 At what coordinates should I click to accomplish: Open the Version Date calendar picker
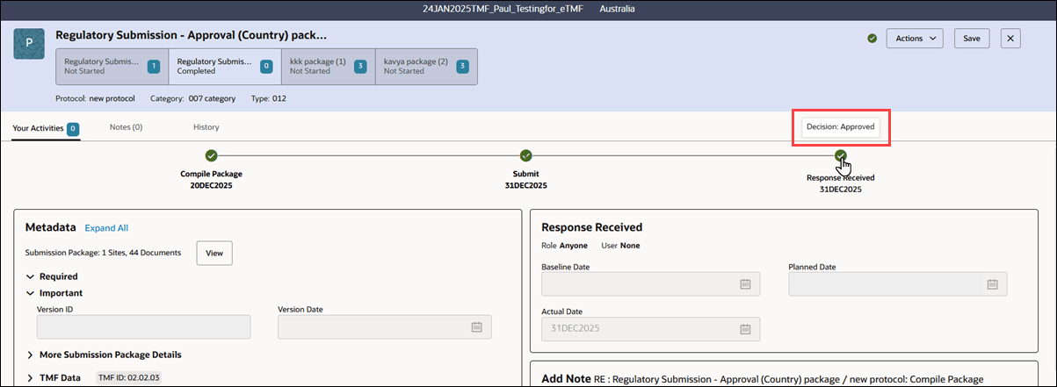click(477, 326)
